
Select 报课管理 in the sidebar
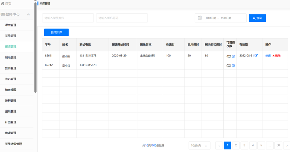pos(11,47)
